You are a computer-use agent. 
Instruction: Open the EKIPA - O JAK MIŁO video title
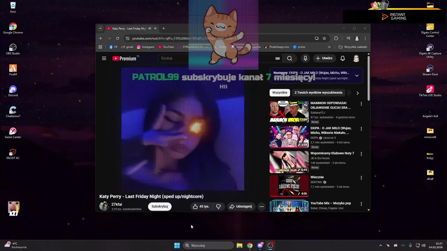click(331, 130)
